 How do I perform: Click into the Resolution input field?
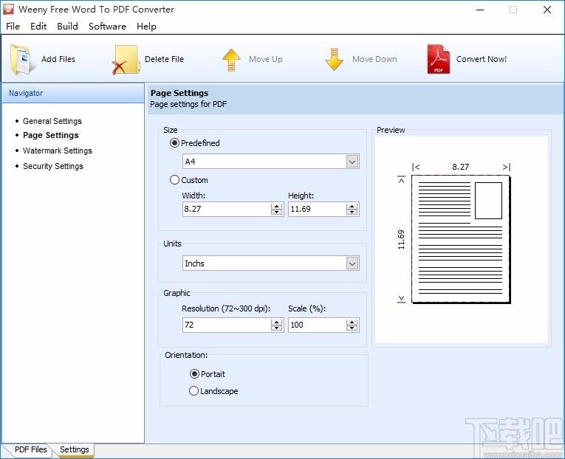pyautogui.click(x=227, y=325)
